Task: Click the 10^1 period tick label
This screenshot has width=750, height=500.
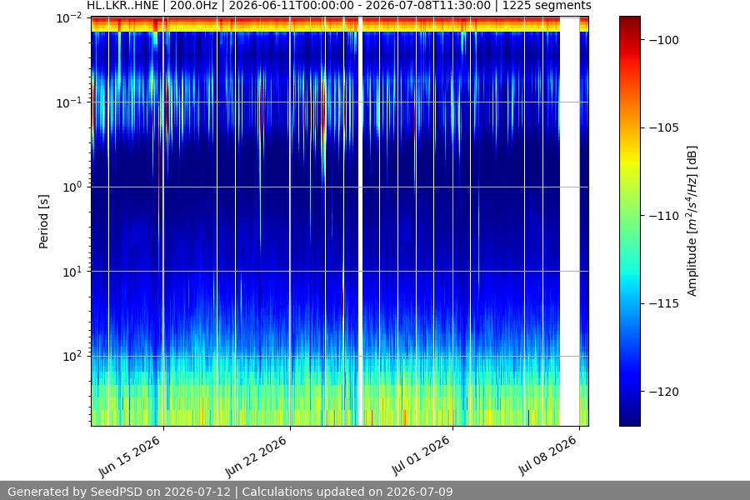Action: pos(72,272)
